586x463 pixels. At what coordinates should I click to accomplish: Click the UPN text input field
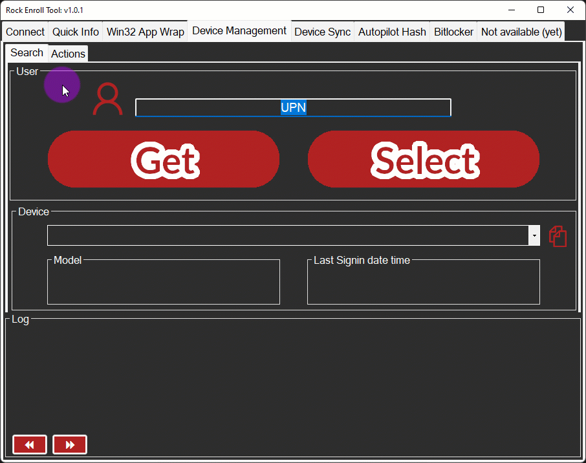293,107
